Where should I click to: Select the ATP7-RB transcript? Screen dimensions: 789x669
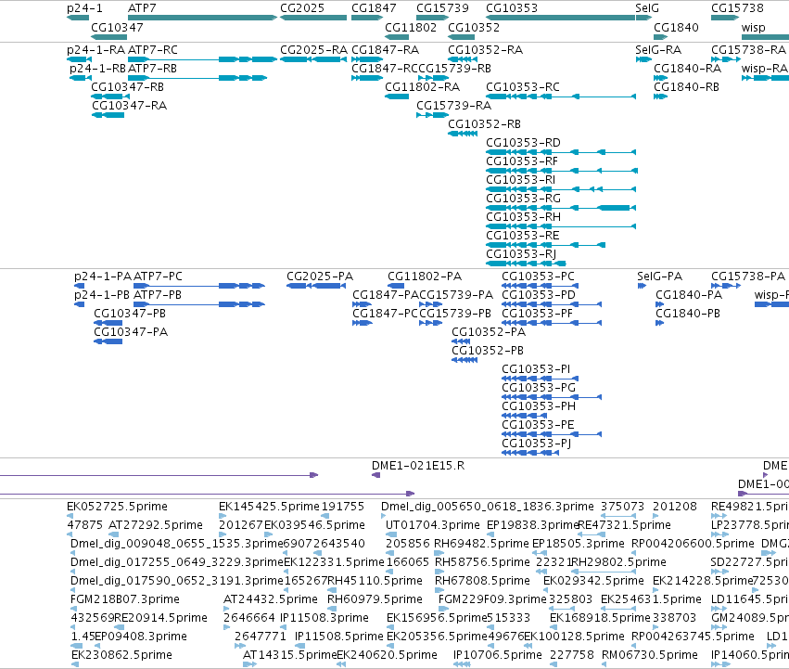(x=197, y=78)
